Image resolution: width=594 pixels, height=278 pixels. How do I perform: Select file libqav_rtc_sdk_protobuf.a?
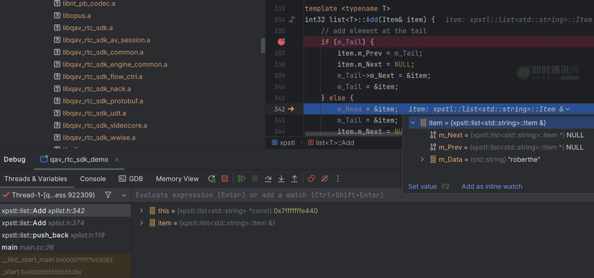tap(103, 101)
